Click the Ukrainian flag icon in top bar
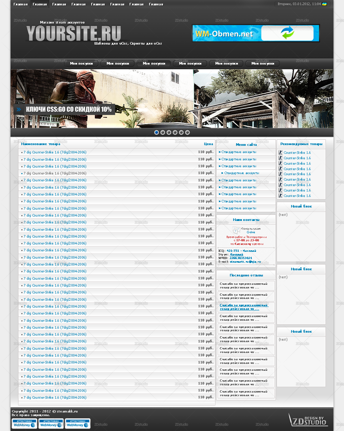The height and width of the screenshot is (431, 344). (324, 4)
